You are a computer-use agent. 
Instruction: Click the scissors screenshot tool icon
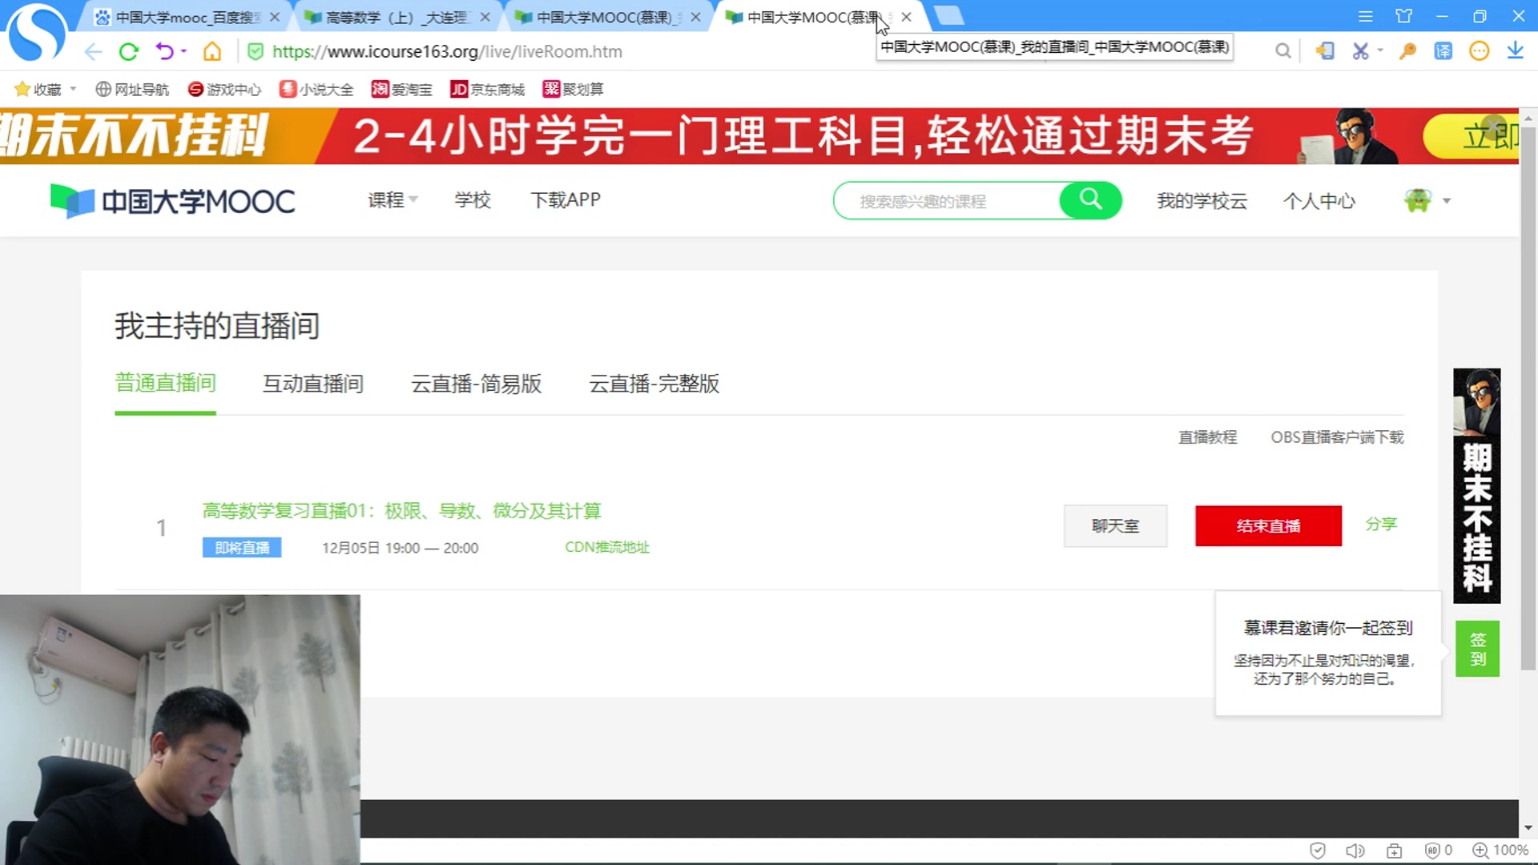[1360, 51]
